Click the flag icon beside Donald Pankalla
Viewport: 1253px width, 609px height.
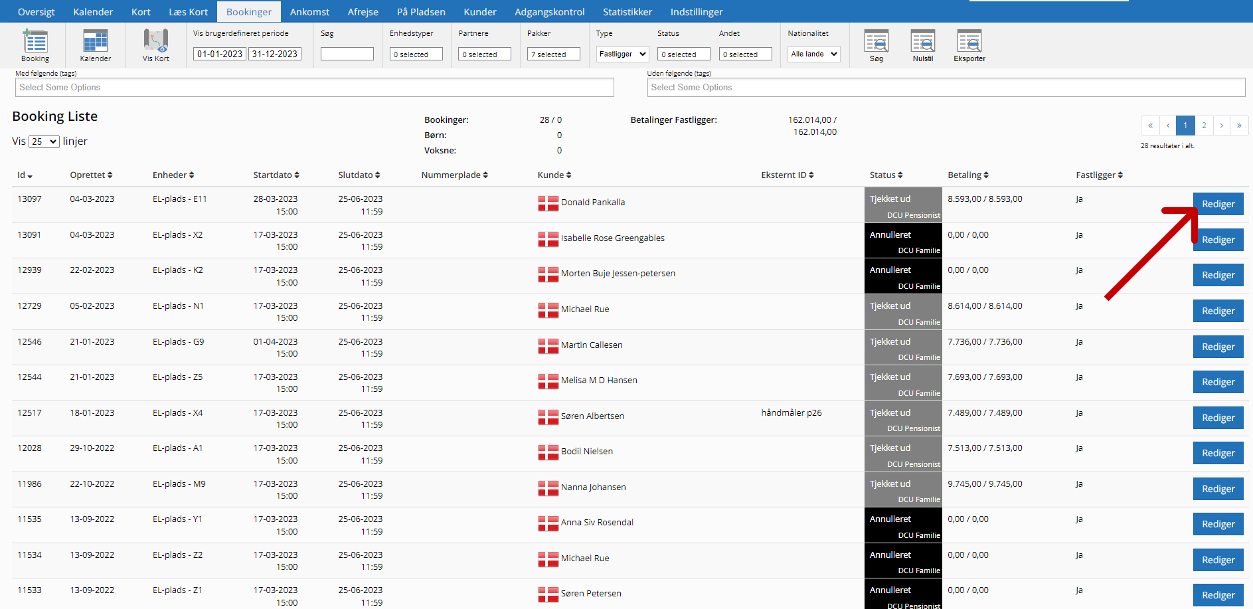tap(548, 203)
